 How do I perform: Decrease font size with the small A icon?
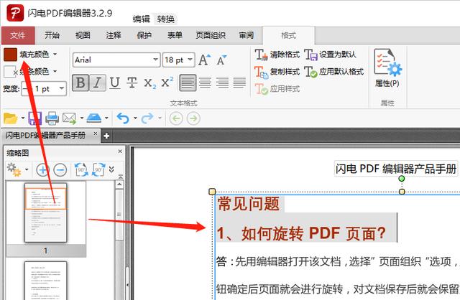pos(222,60)
